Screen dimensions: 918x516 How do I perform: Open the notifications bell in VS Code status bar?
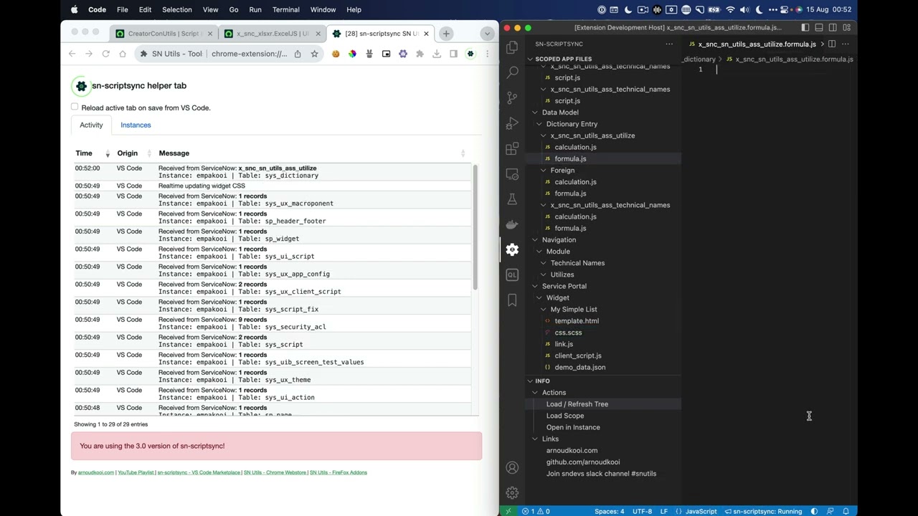pyautogui.click(x=846, y=511)
